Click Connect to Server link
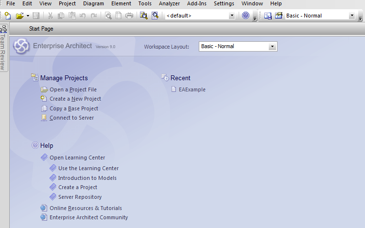This screenshot has height=228, width=365. tap(72, 118)
